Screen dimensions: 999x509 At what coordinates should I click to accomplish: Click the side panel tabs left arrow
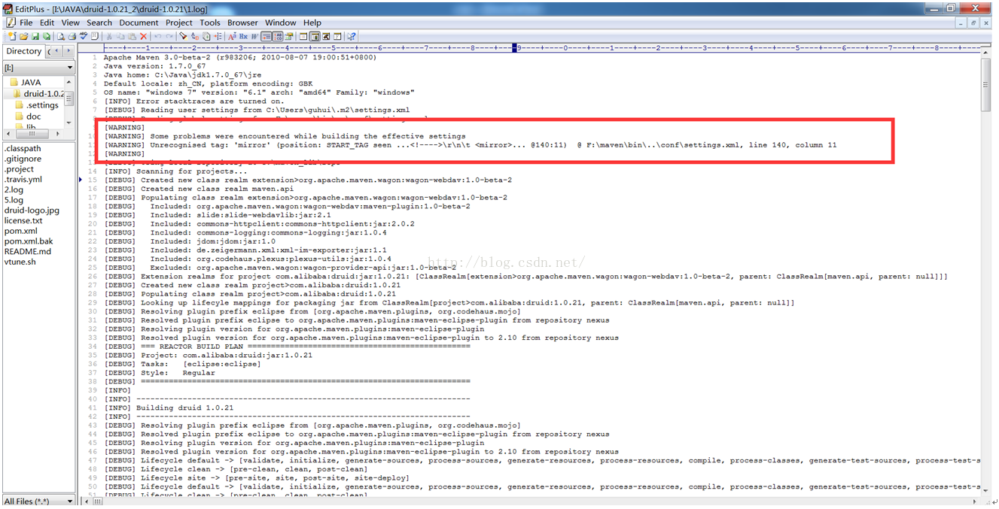[x=58, y=51]
